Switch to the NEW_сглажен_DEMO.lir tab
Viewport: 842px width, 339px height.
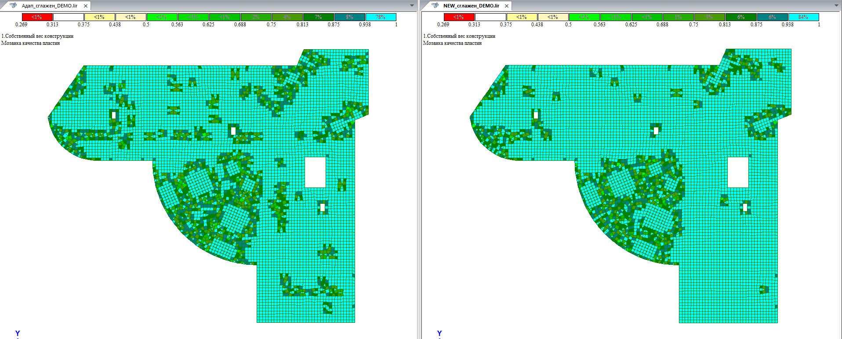point(471,6)
